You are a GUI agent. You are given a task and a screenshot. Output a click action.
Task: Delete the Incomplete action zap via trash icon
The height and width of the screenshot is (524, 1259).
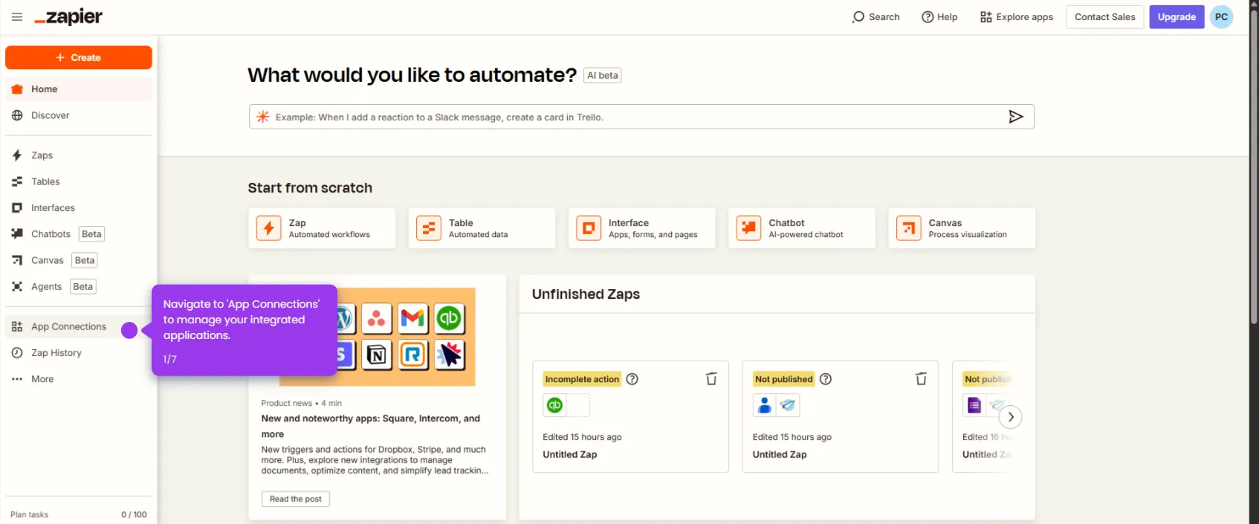tap(711, 379)
